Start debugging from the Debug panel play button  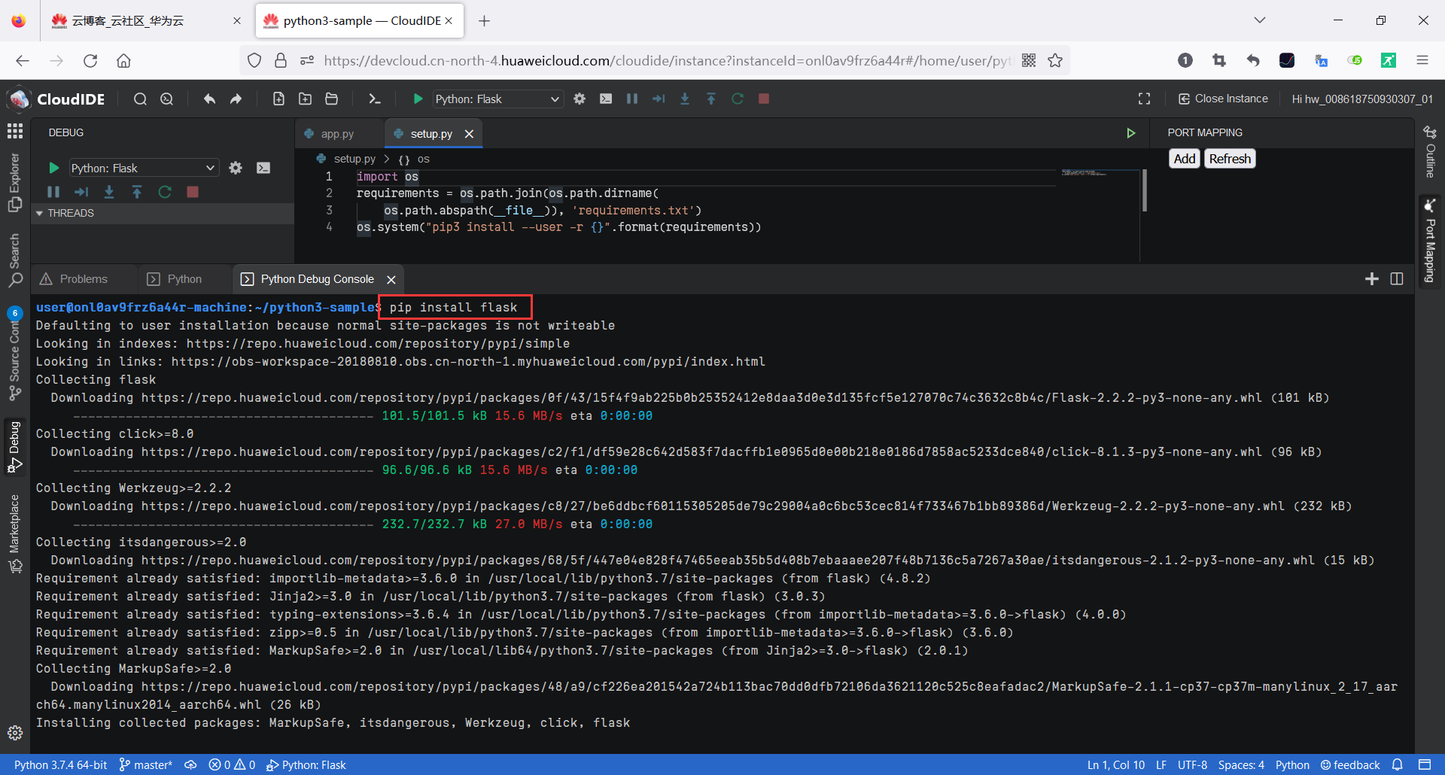(x=53, y=168)
